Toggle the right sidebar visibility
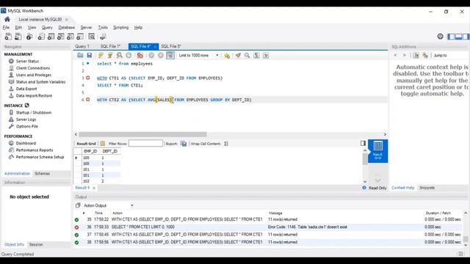 (466, 37)
